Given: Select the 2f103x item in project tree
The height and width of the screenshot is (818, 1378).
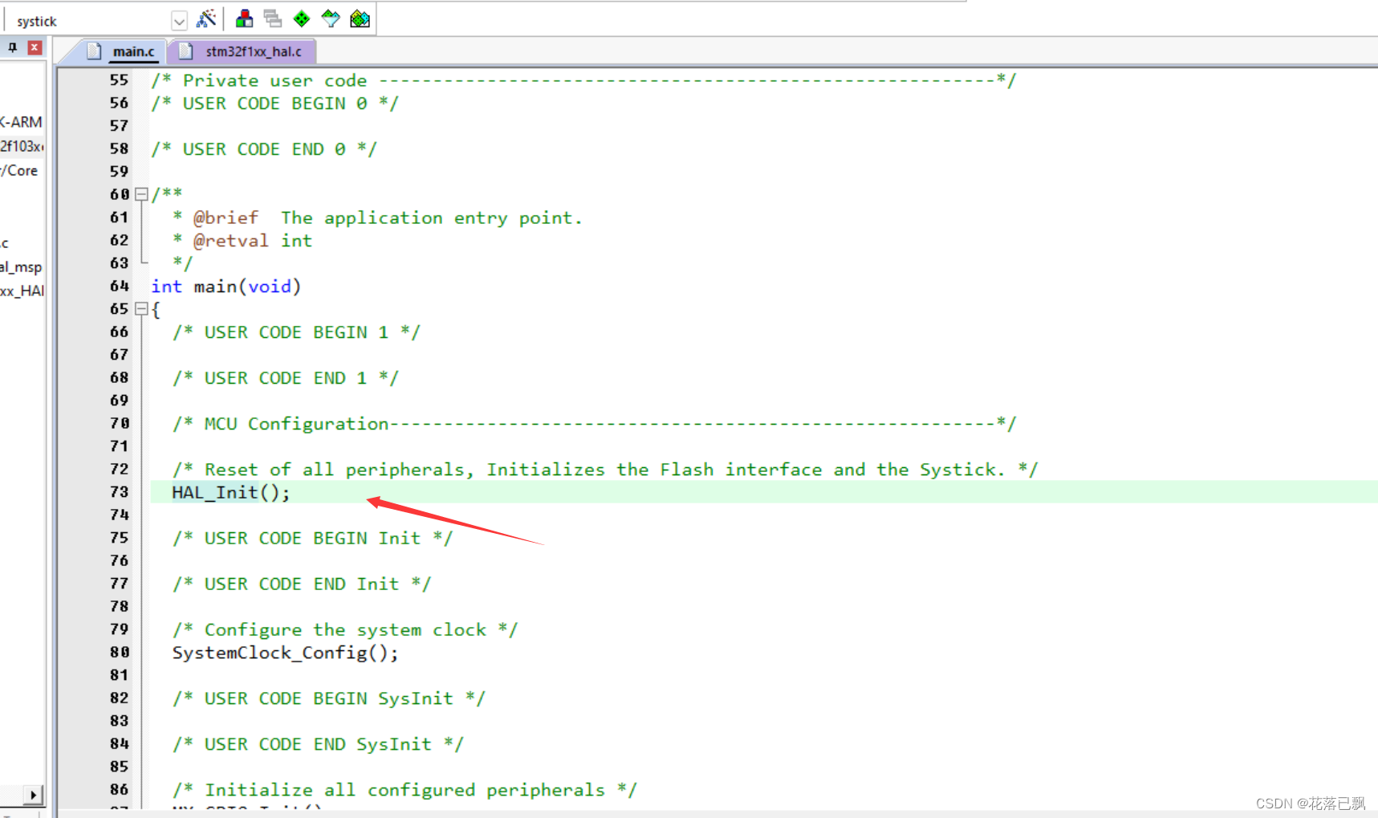Looking at the screenshot, I should pyautogui.click(x=22, y=146).
